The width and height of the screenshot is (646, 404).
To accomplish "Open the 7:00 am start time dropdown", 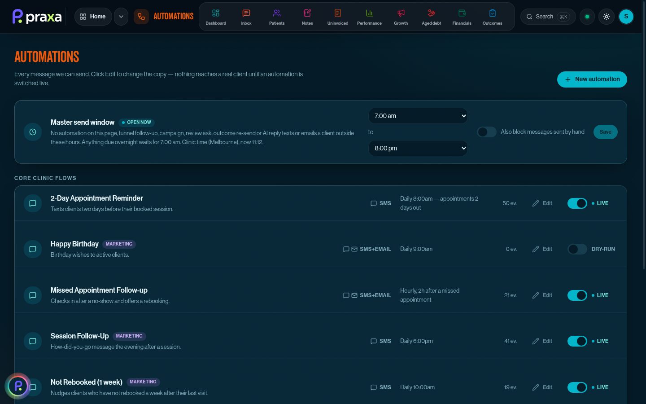I will click(x=418, y=116).
